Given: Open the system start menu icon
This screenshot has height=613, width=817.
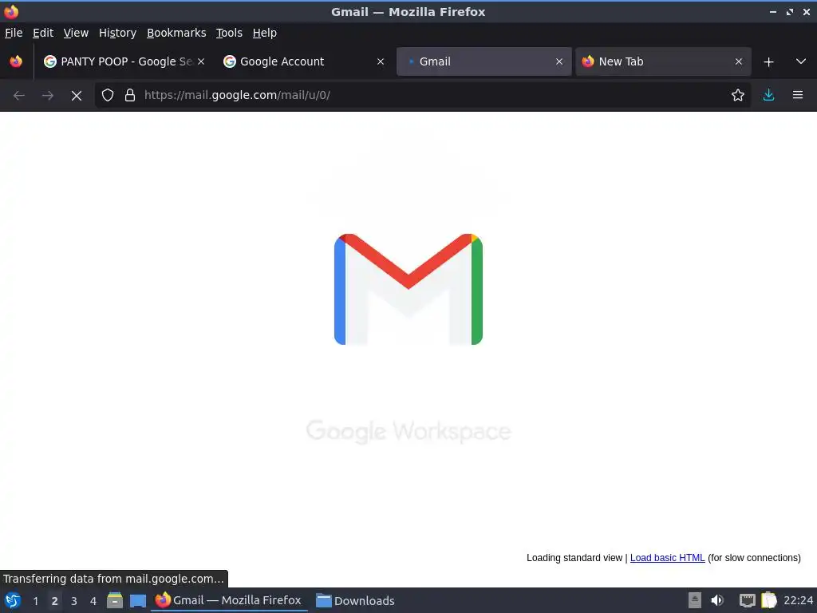Looking at the screenshot, I should [13, 600].
